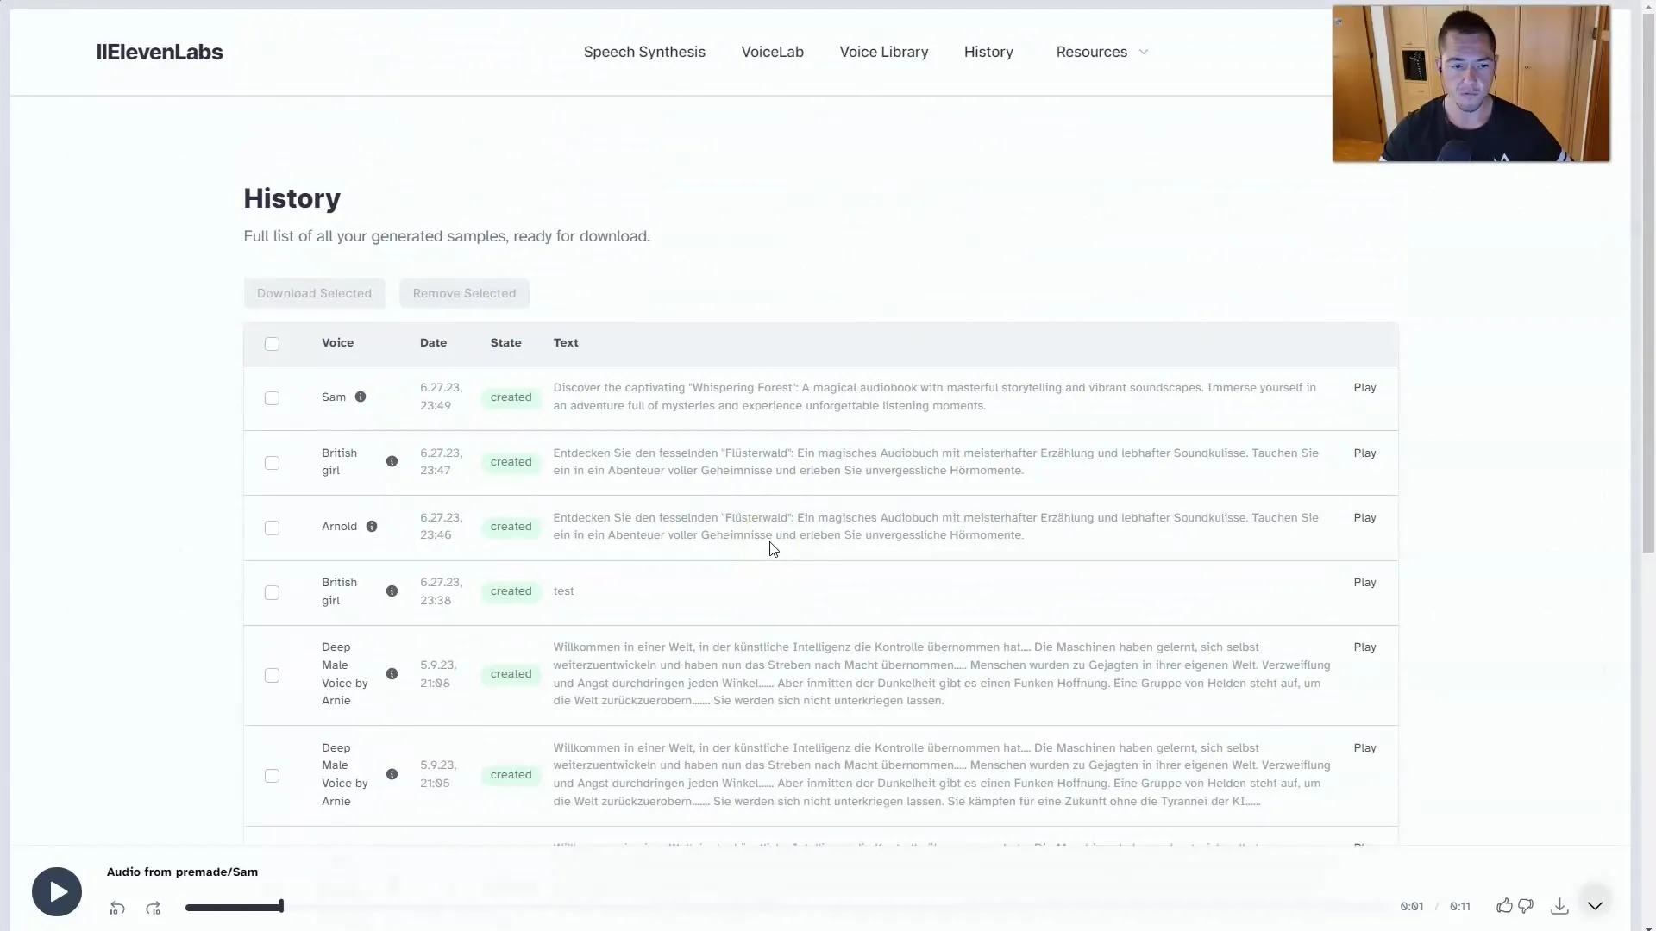The height and width of the screenshot is (931, 1656).
Task: Open the Resources dropdown menu
Action: [x=1101, y=51]
